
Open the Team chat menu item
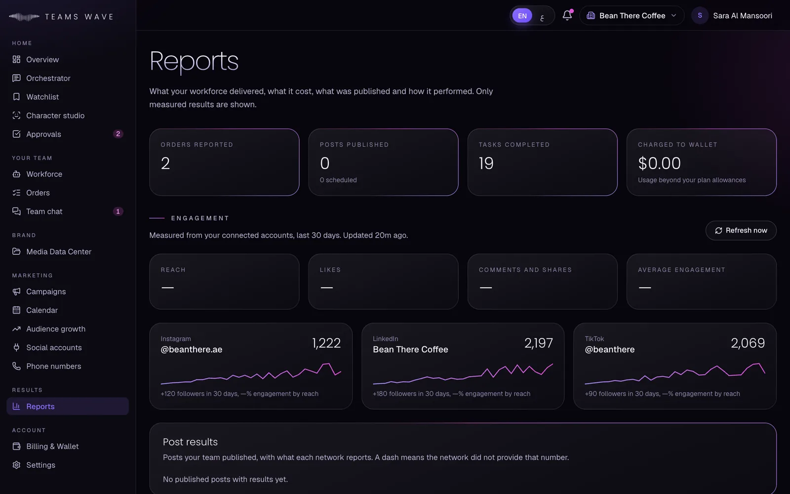[68, 211]
